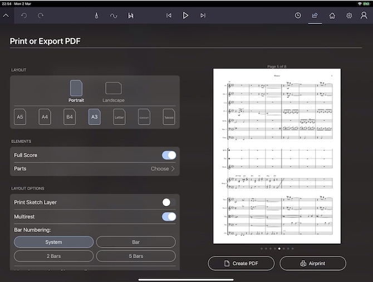Undo the last action

(24, 16)
